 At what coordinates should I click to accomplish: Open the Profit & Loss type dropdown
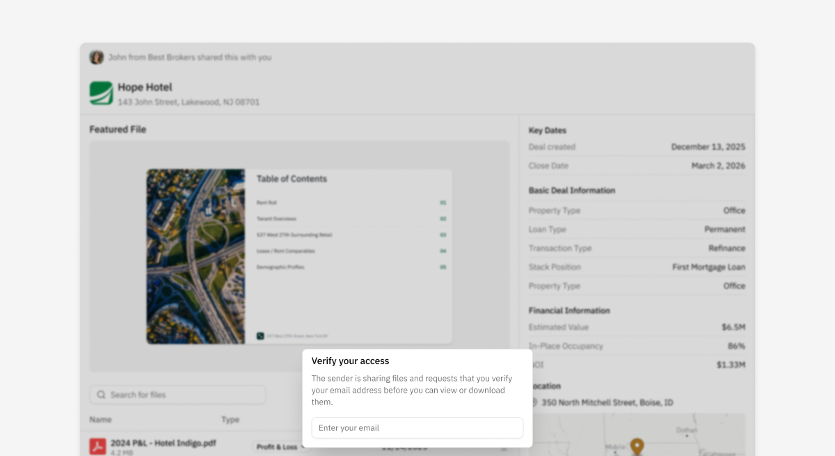[x=280, y=447]
